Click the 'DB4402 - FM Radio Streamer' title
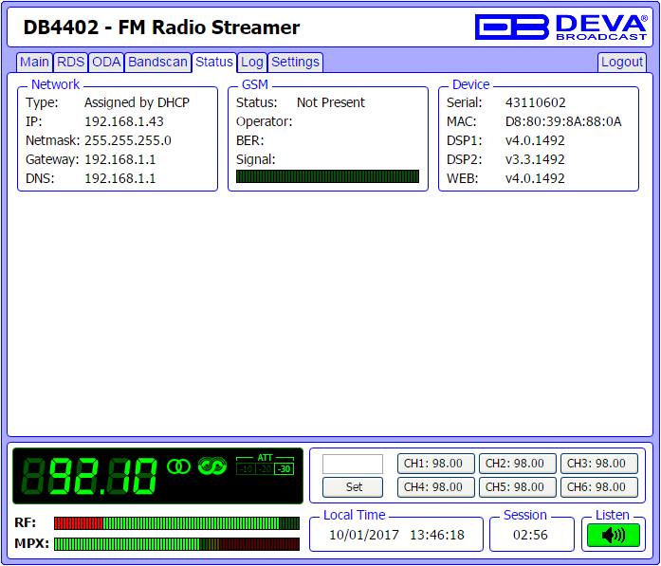This screenshot has height=566, width=661. tap(161, 27)
